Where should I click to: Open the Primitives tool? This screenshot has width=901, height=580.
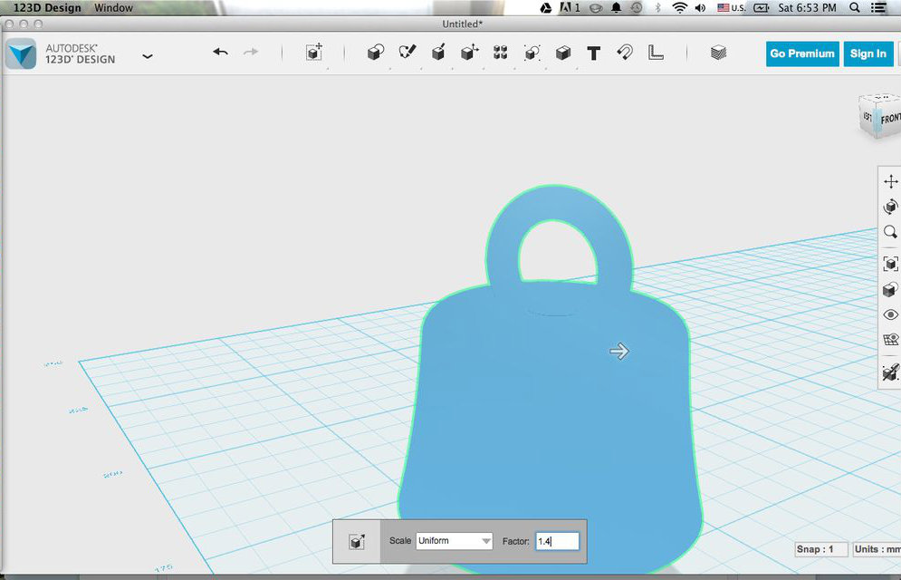pyautogui.click(x=375, y=53)
